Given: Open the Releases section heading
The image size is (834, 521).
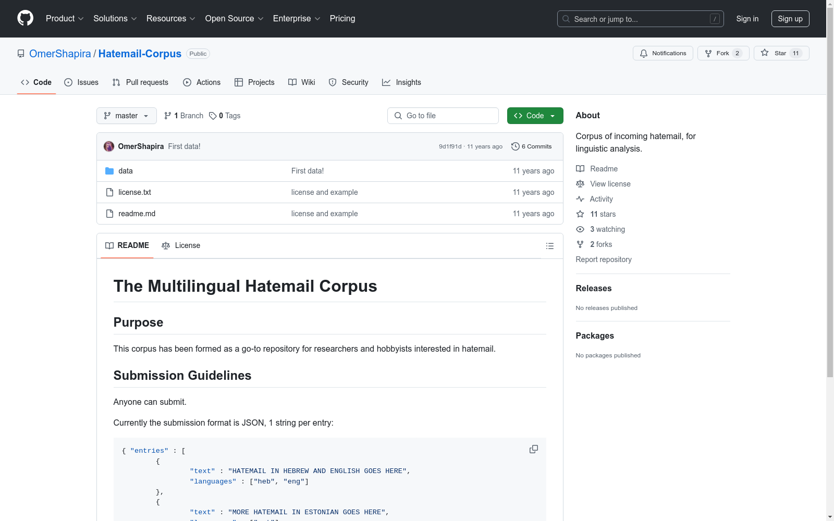Looking at the screenshot, I should (594, 288).
